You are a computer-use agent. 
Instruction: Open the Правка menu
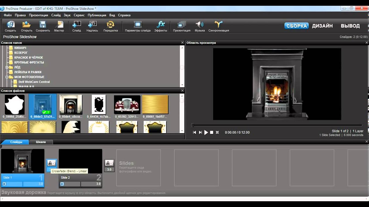[20, 15]
